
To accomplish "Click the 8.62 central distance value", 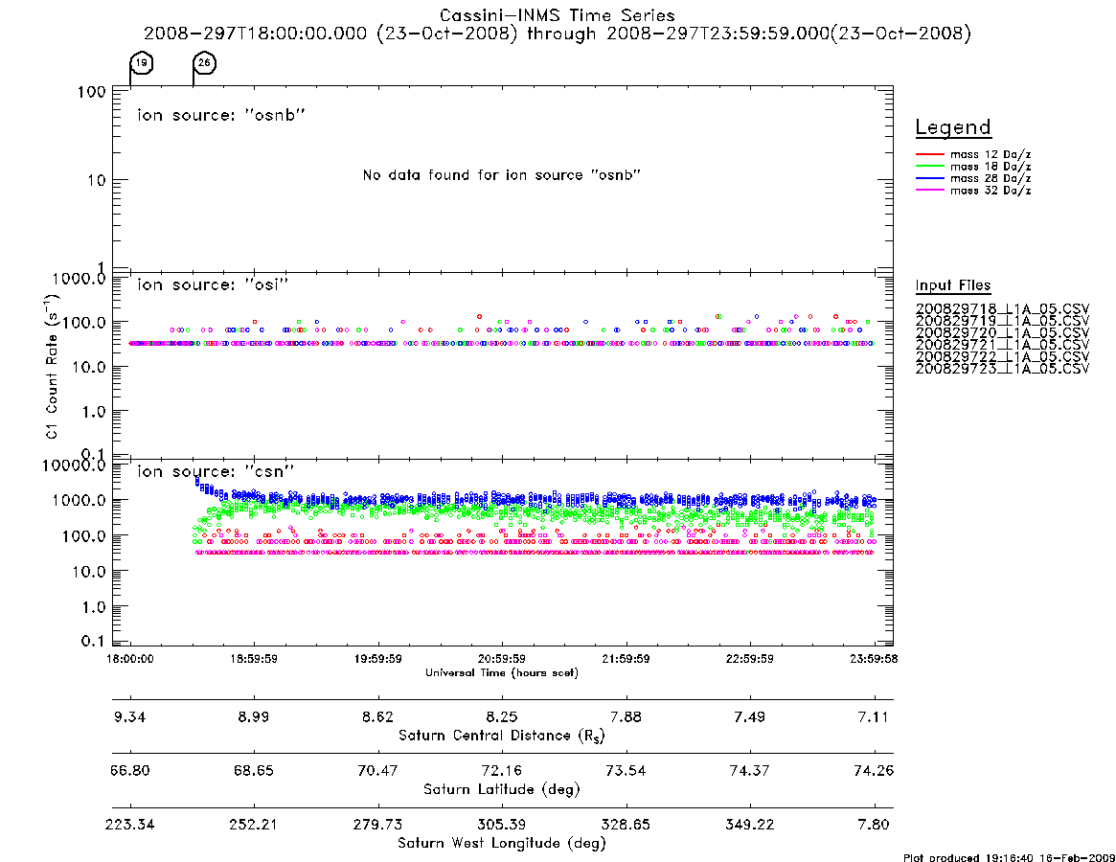I will (378, 716).
